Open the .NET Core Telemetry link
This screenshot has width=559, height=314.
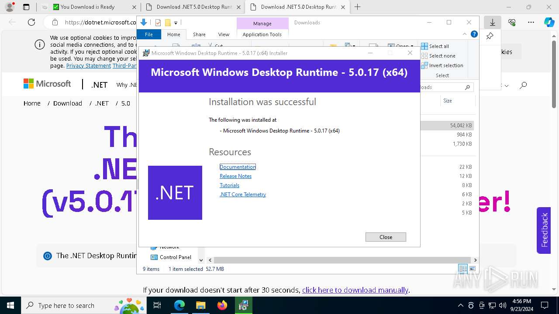[x=243, y=195]
